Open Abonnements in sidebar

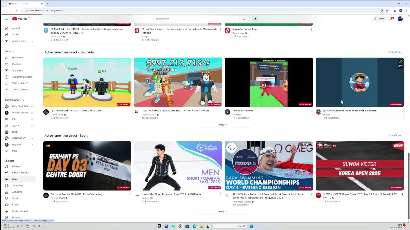tap(19, 41)
